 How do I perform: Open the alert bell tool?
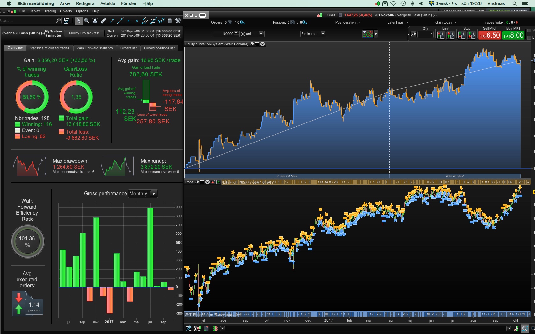click(95, 21)
